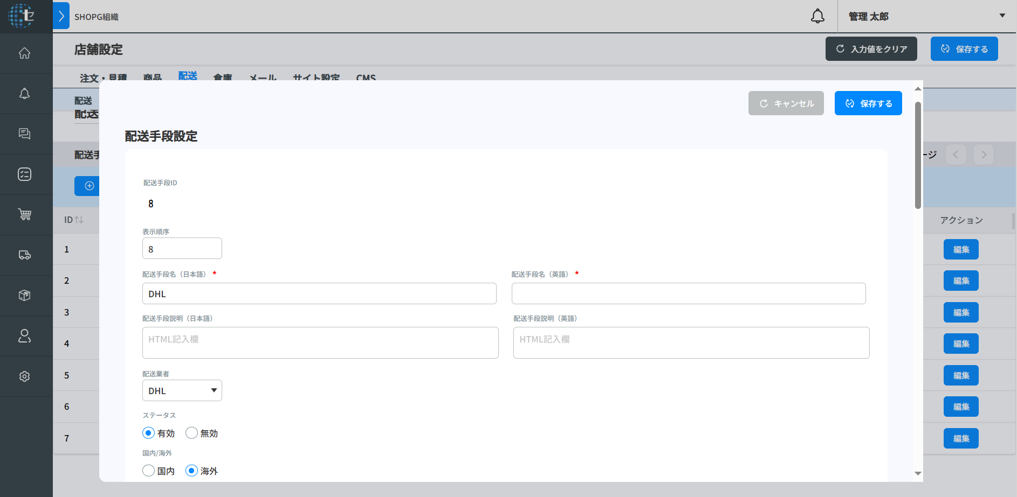
Task: Open the home icon in sidebar
Action: click(24, 53)
